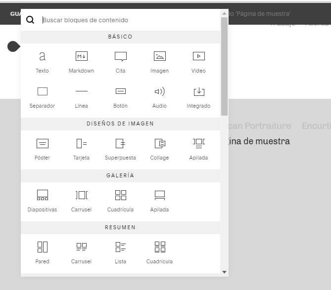Add a Pared summary block

(x=42, y=253)
